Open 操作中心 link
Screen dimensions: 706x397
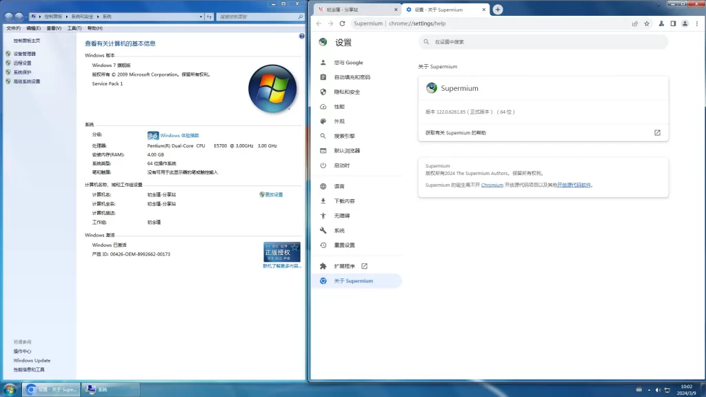(x=22, y=352)
